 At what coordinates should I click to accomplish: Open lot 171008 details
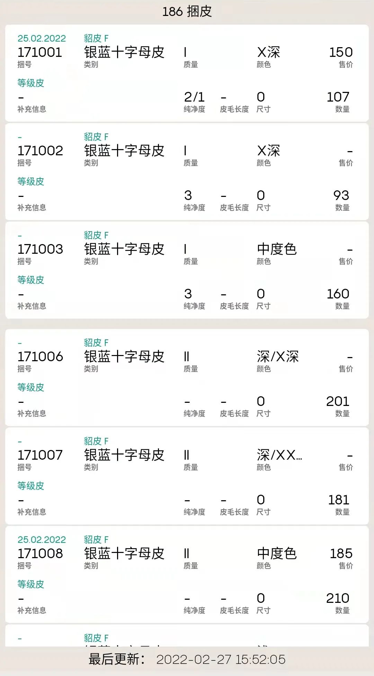(40, 554)
